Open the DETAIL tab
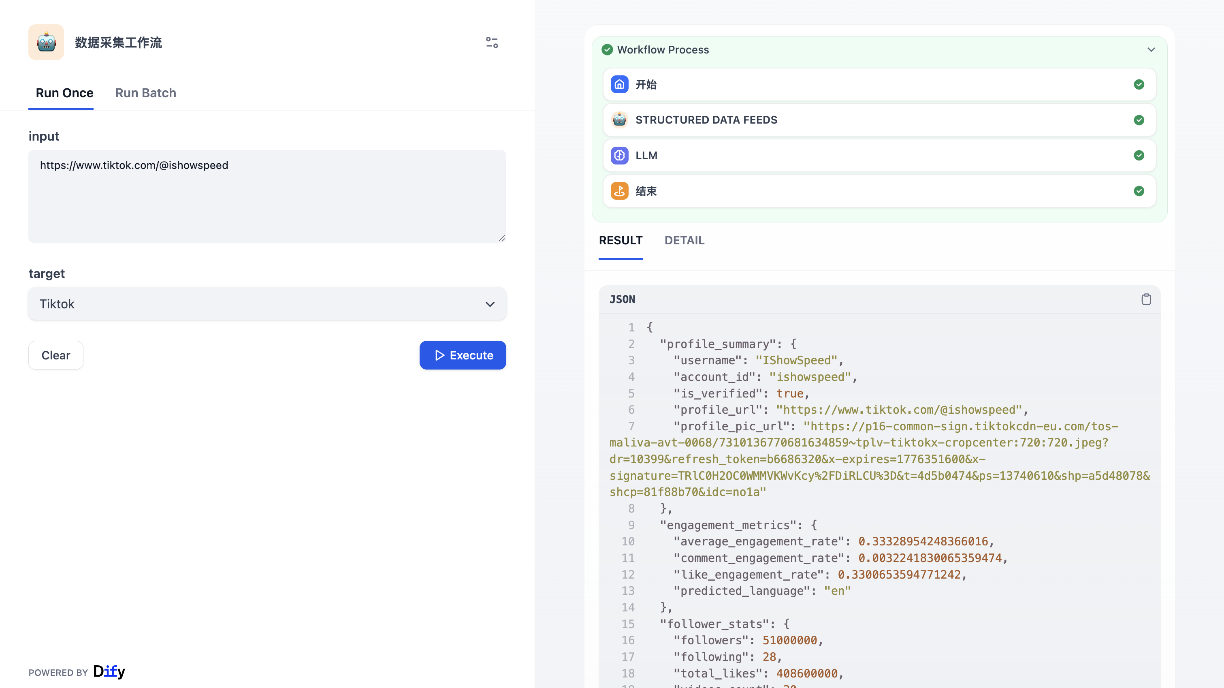The image size is (1224, 688). pyautogui.click(x=684, y=241)
